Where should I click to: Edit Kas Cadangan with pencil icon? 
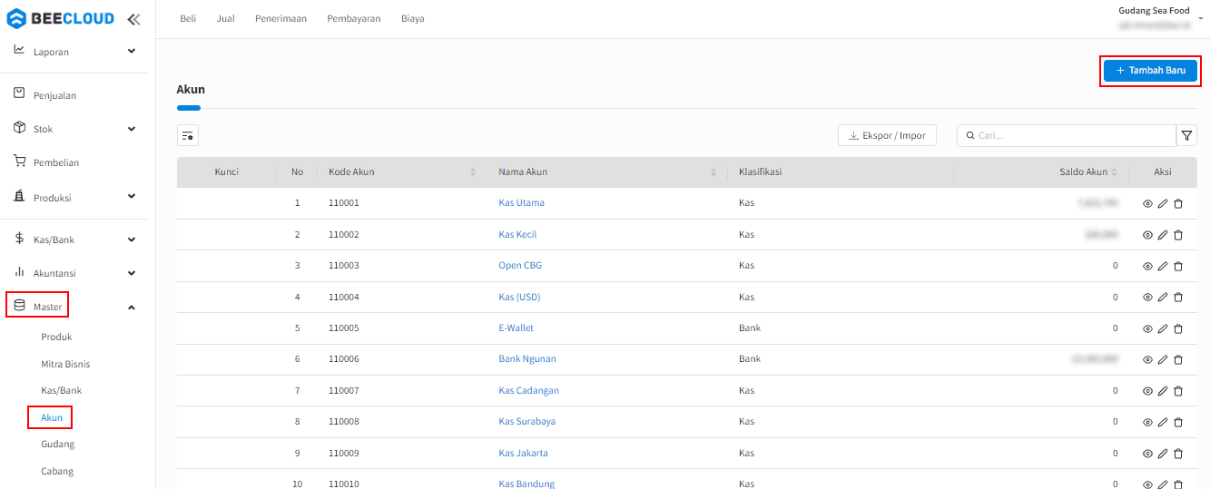(1163, 391)
